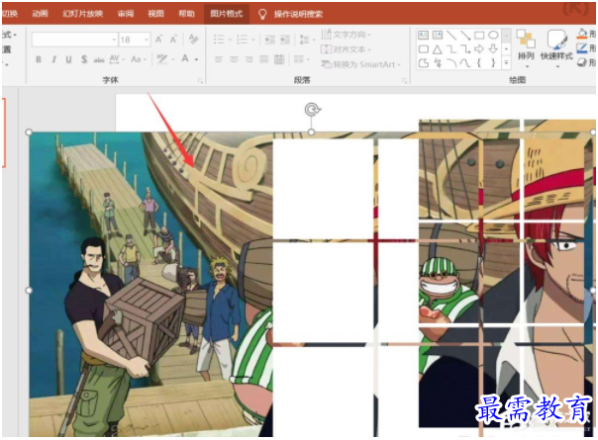Toggle strikethrough abc formatting

tap(99, 59)
